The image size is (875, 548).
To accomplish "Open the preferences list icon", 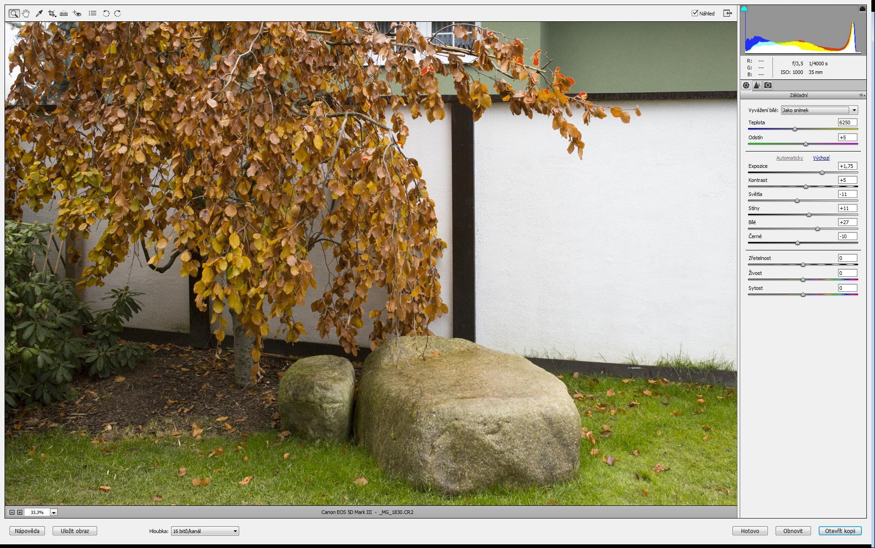I will tap(93, 13).
